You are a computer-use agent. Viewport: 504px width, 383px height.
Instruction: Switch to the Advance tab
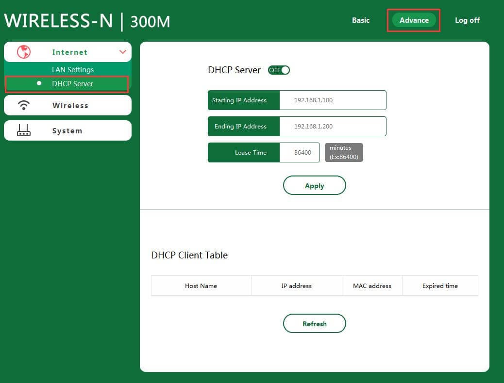414,20
